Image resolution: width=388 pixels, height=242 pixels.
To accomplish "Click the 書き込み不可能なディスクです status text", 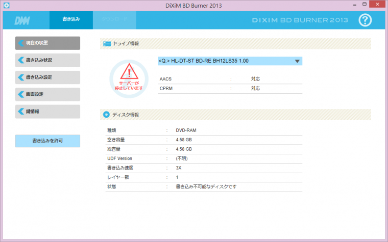I will (x=206, y=186).
